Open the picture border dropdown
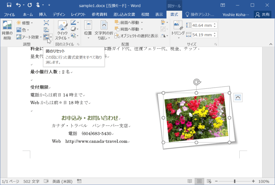The height and width of the screenshot is (185, 275). [x=75, y=23]
